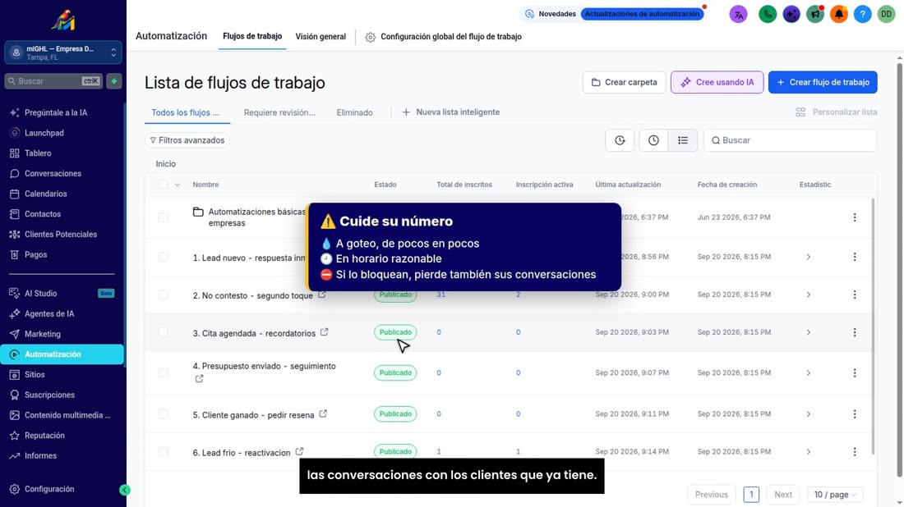Switch to list view icon

click(683, 140)
